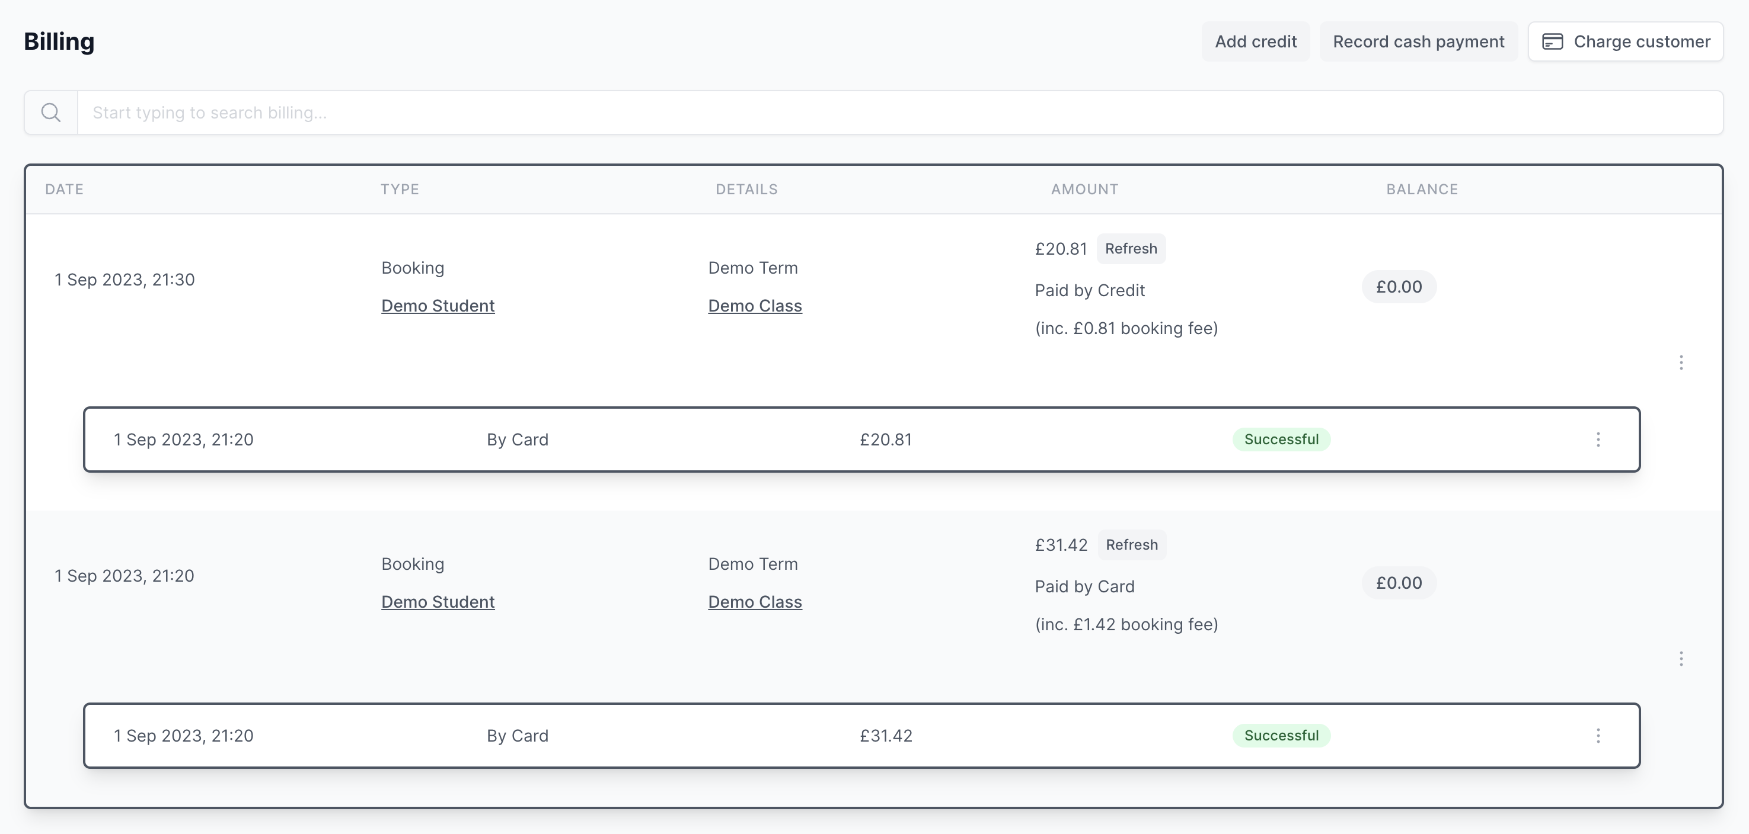
Task: Click the search magnifier icon
Action: click(51, 112)
